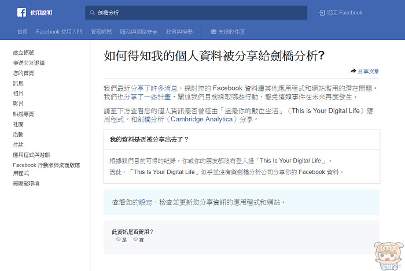Click the return to Facebook arrow icon
Screen dimensions: 405x271
coord(322,13)
